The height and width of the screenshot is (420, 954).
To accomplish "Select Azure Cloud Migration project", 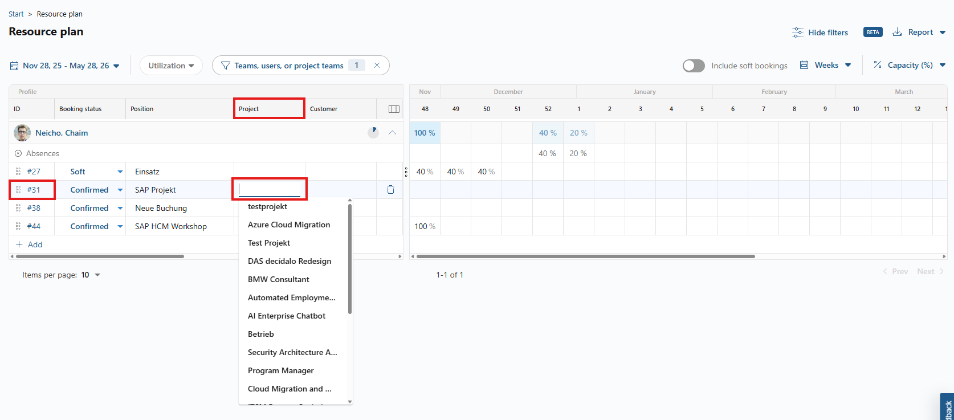I will pos(293,225).
